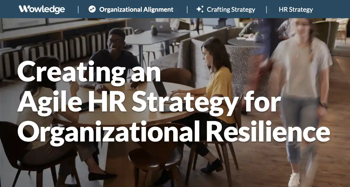Image resolution: width=350 pixels, height=187 pixels.
Task: Select the headline text "Creating an"
Action: [x=89, y=73]
